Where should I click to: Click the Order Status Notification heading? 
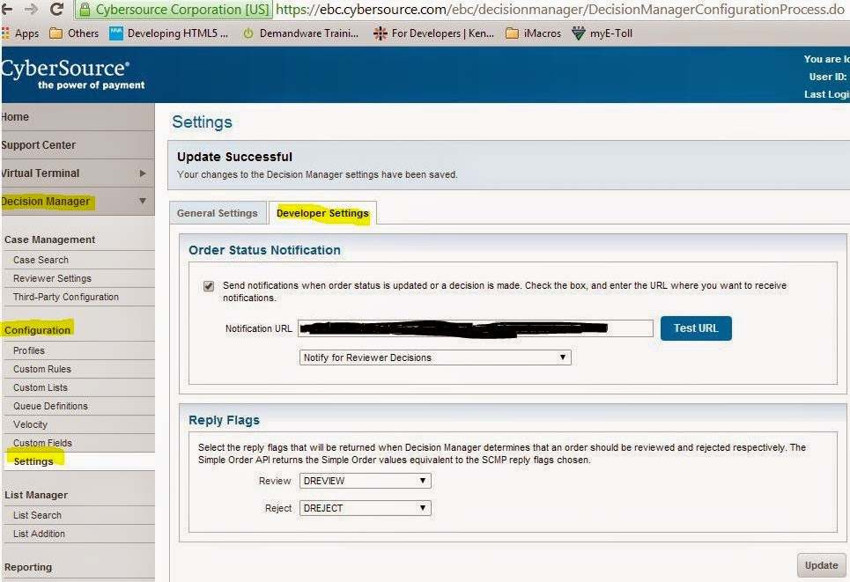pyautogui.click(x=264, y=250)
